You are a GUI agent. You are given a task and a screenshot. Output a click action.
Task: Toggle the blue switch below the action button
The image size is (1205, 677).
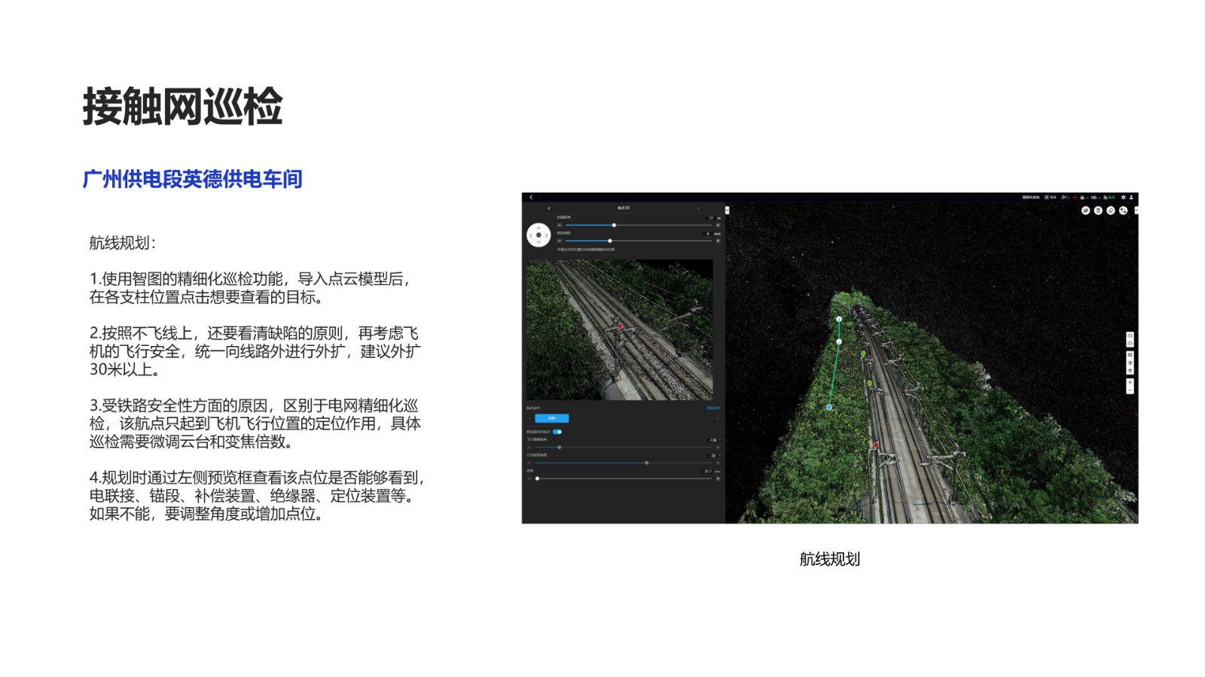point(557,432)
